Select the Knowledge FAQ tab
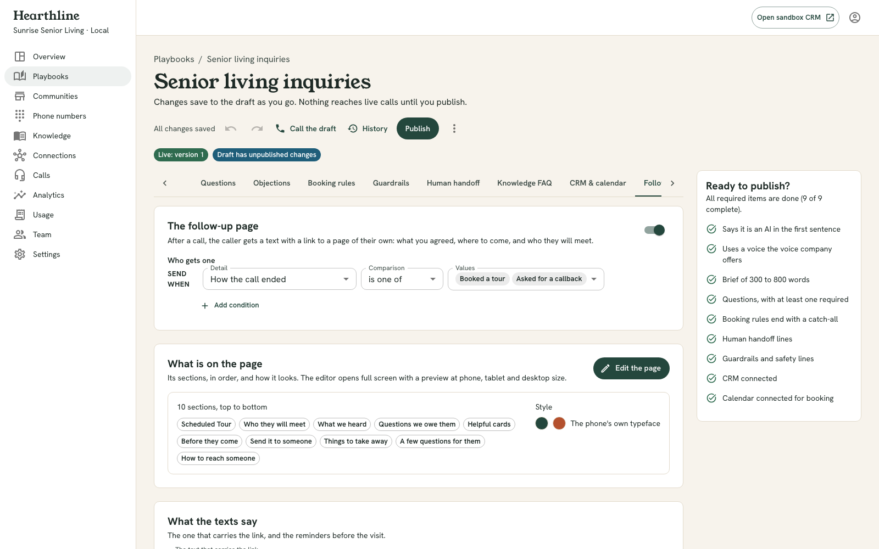The width and height of the screenshot is (879, 549). pos(525,183)
